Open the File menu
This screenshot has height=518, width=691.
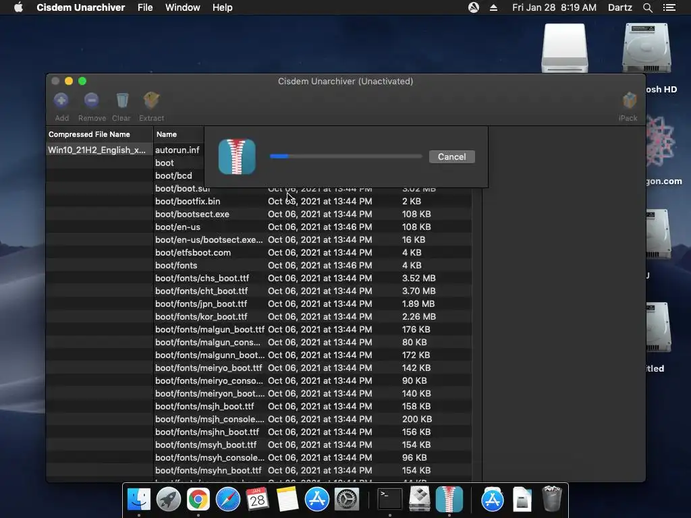coord(145,7)
